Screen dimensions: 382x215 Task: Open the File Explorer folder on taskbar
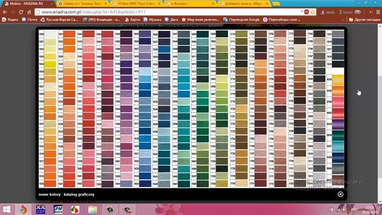pos(93,210)
